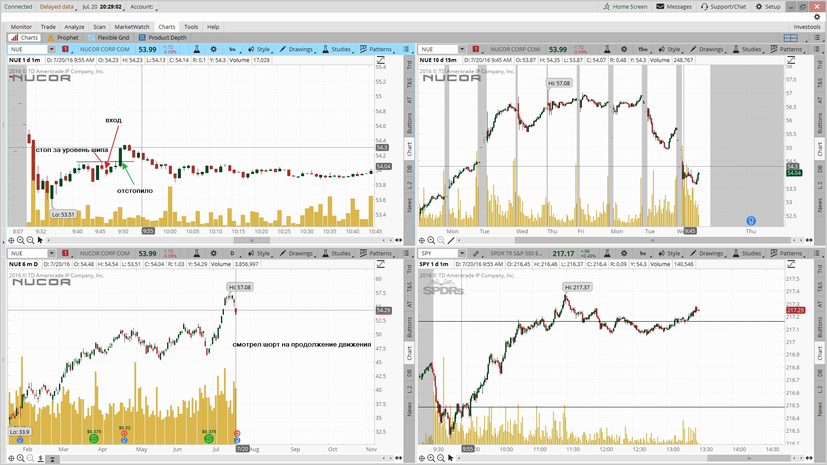Click the $0.375 dividend marker near April
This screenshot has height=465, width=827.
point(94,439)
